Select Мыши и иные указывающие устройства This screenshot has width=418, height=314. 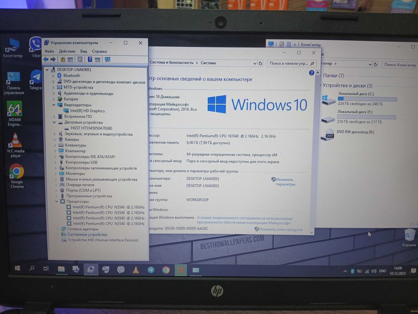tap(101, 179)
